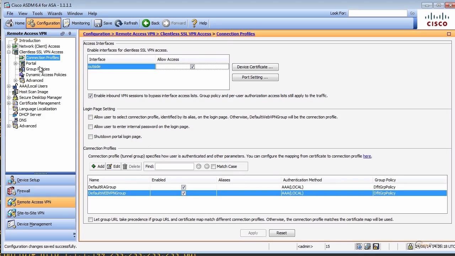This screenshot has height=256, width=455.
Task: Open Dynamic Access Policies node
Action: [46, 75]
